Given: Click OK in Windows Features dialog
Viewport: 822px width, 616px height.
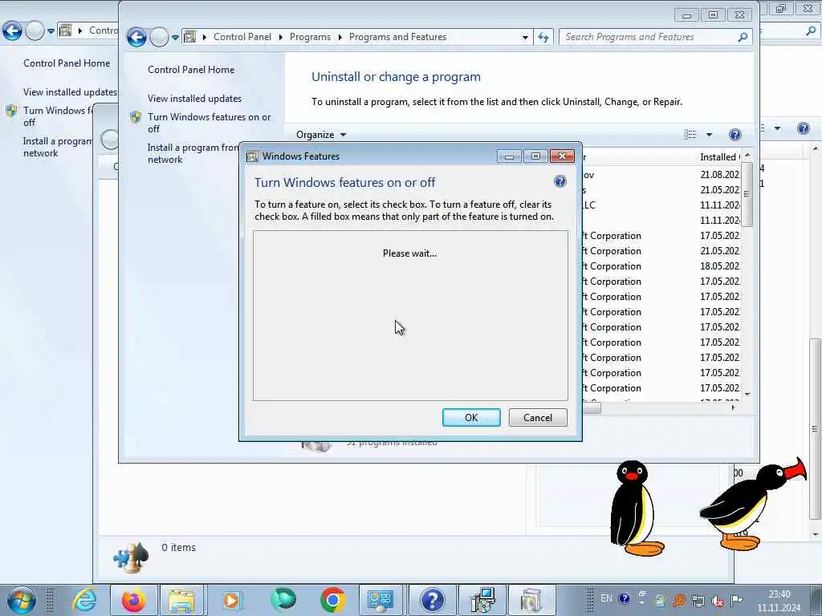Looking at the screenshot, I should click(x=471, y=417).
